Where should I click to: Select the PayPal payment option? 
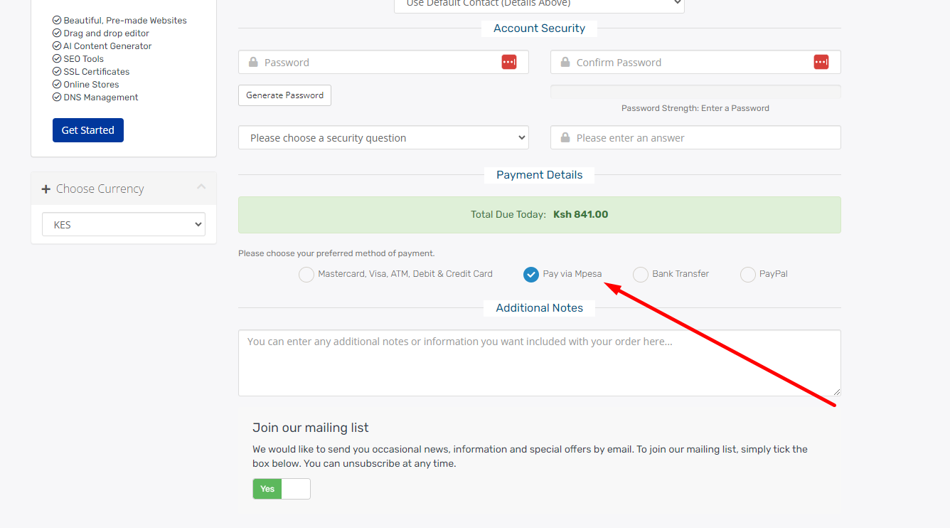pyautogui.click(x=747, y=274)
